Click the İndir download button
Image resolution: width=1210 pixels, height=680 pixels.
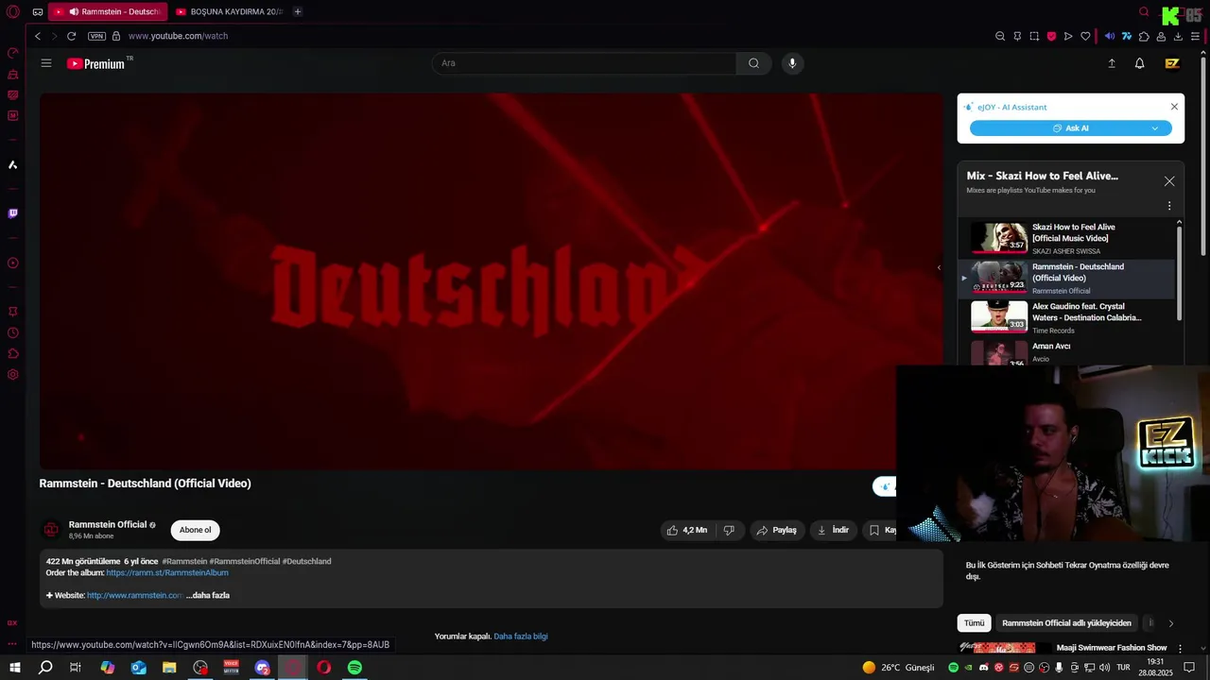833,530
